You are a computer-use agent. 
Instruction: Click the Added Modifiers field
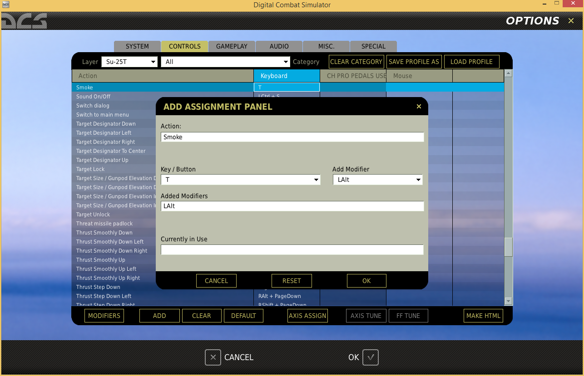(x=292, y=206)
